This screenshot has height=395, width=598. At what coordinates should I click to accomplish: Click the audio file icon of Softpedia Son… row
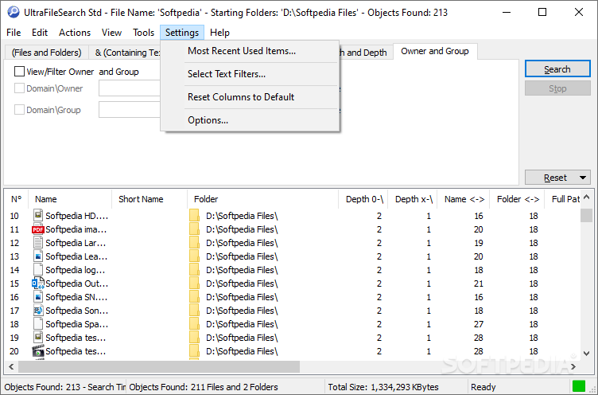tap(37, 311)
